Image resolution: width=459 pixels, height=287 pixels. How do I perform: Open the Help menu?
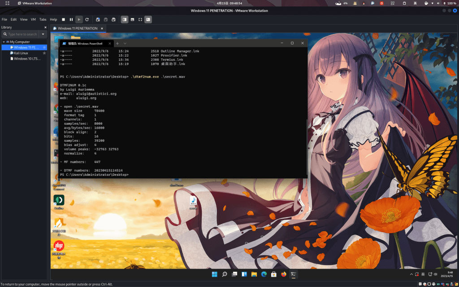point(54,20)
